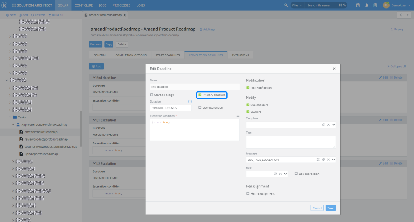Click into the notification Text area
This screenshot has height=222, width=414.
point(291,142)
